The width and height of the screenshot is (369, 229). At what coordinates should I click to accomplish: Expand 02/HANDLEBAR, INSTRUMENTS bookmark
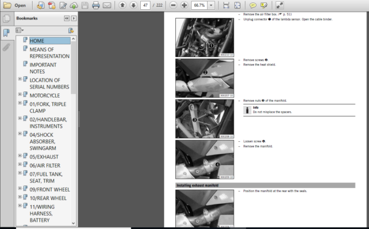pyautogui.click(x=20, y=118)
